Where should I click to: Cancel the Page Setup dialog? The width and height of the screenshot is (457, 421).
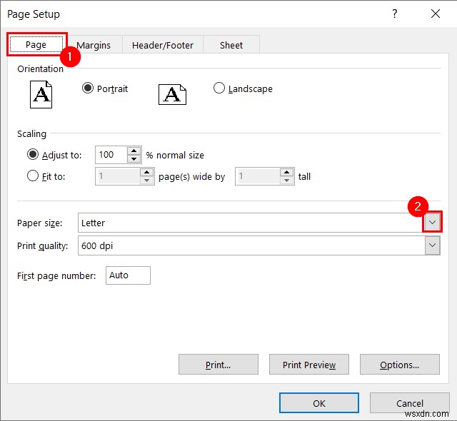(x=409, y=403)
